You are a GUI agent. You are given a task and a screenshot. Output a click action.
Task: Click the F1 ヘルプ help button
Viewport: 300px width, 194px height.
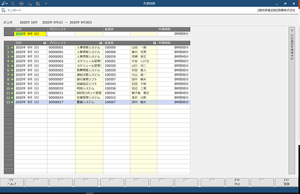[12, 182]
